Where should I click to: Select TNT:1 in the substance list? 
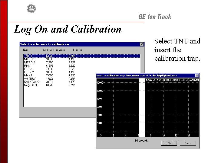[x=82, y=56]
